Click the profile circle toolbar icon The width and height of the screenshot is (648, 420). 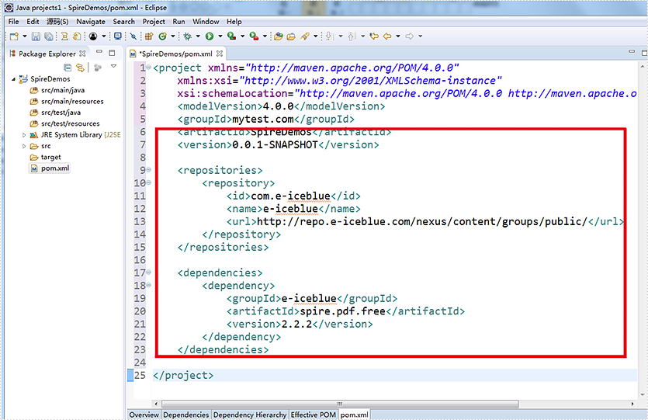pyautogui.click(x=93, y=36)
